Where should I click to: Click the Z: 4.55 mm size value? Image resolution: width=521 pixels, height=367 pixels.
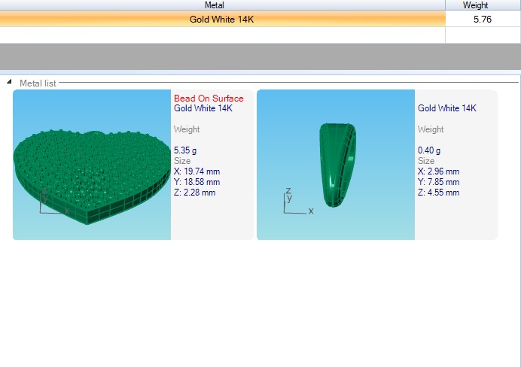[438, 193]
